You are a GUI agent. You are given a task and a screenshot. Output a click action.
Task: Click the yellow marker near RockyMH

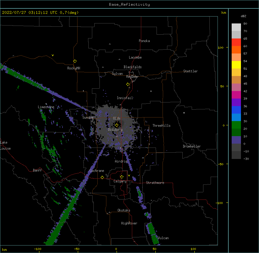click(x=75, y=61)
